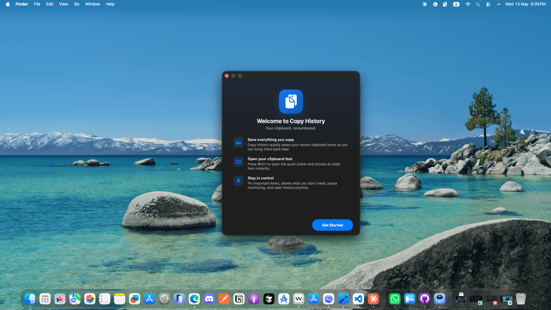The width and height of the screenshot is (551, 310).
Task: Open GitHub Desktop from the Dock
Action: pyautogui.click(x=425, y=299)
